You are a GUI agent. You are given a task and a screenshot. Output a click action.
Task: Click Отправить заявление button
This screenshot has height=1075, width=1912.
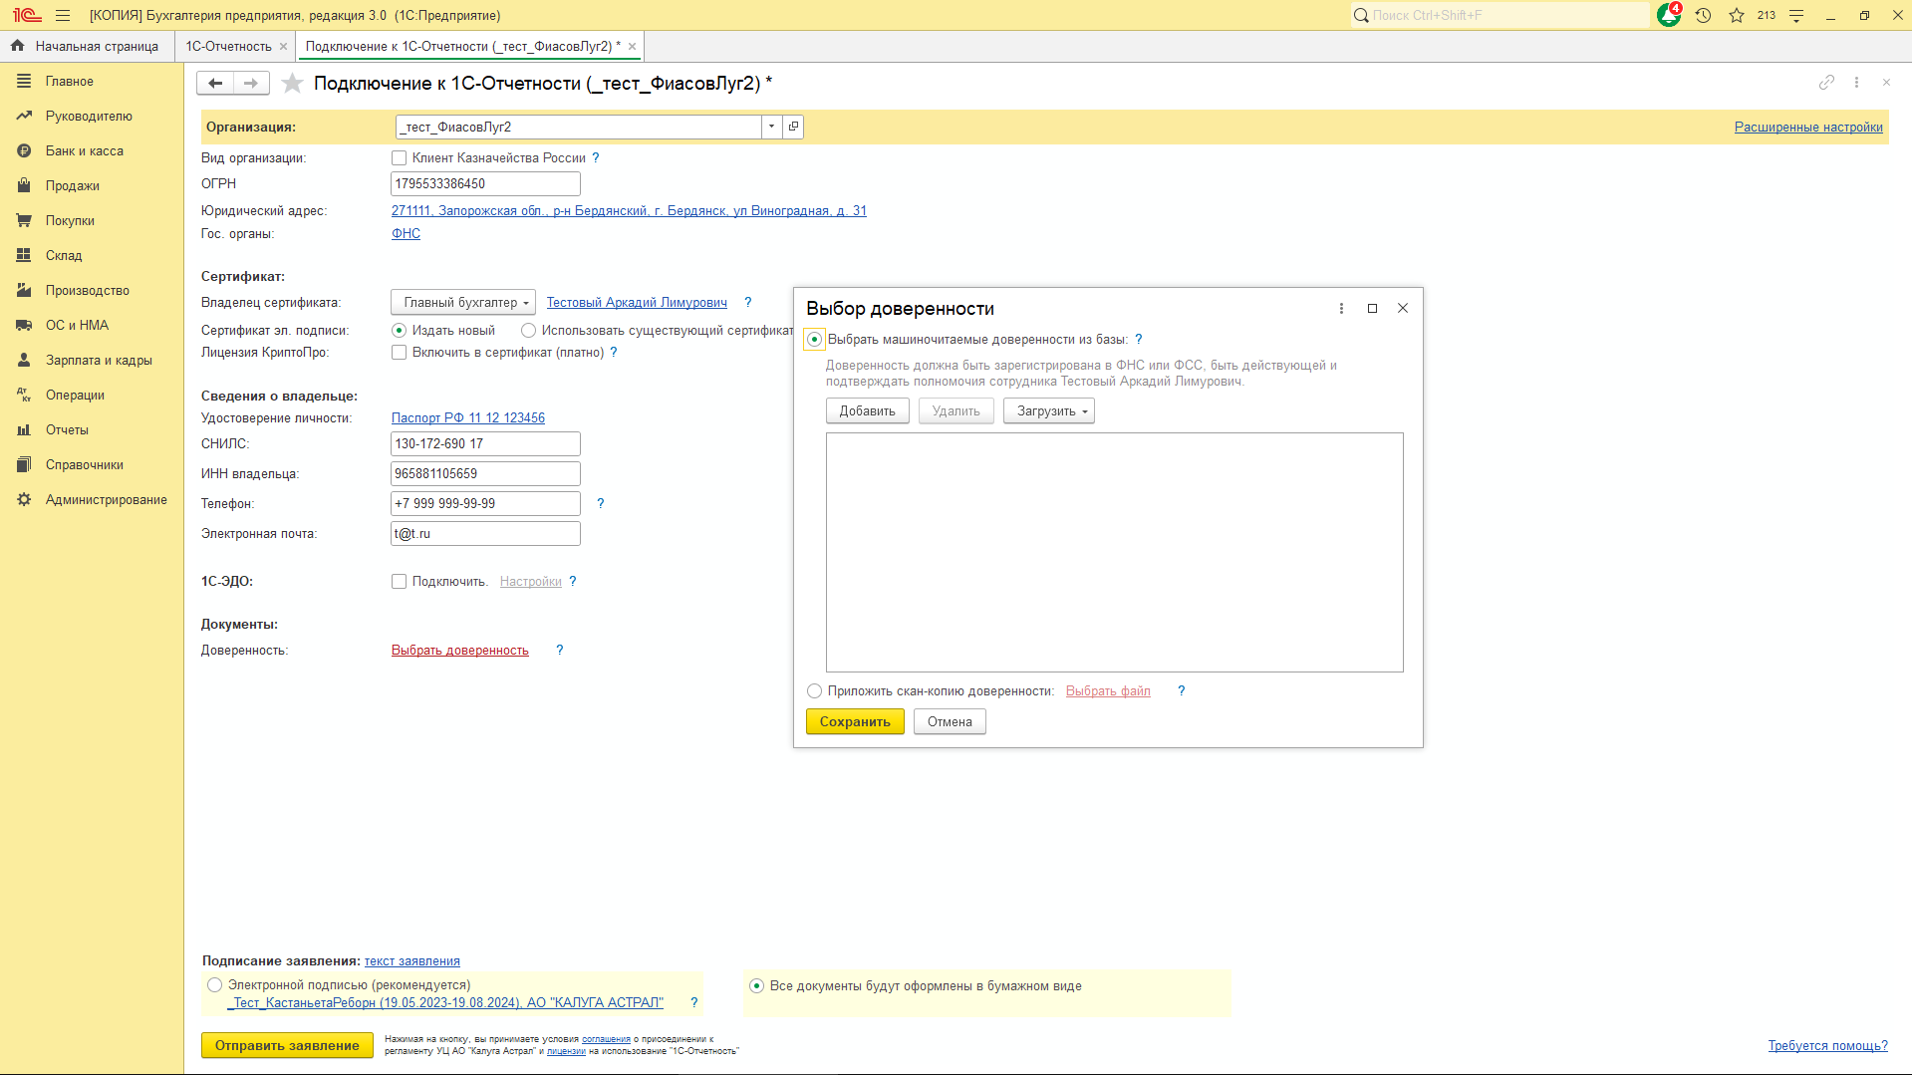[287, 1045]
